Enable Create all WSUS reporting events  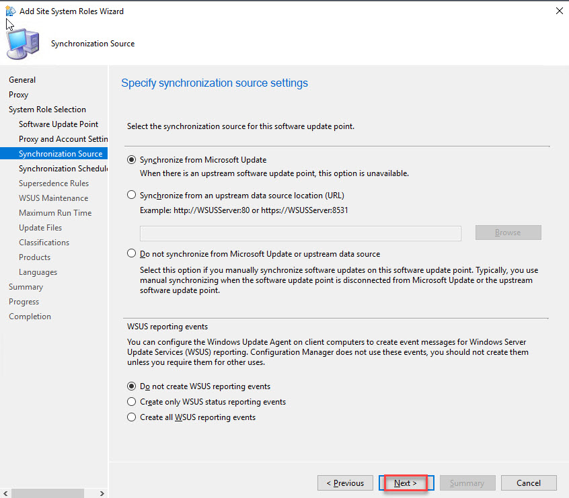click(131, 417)
